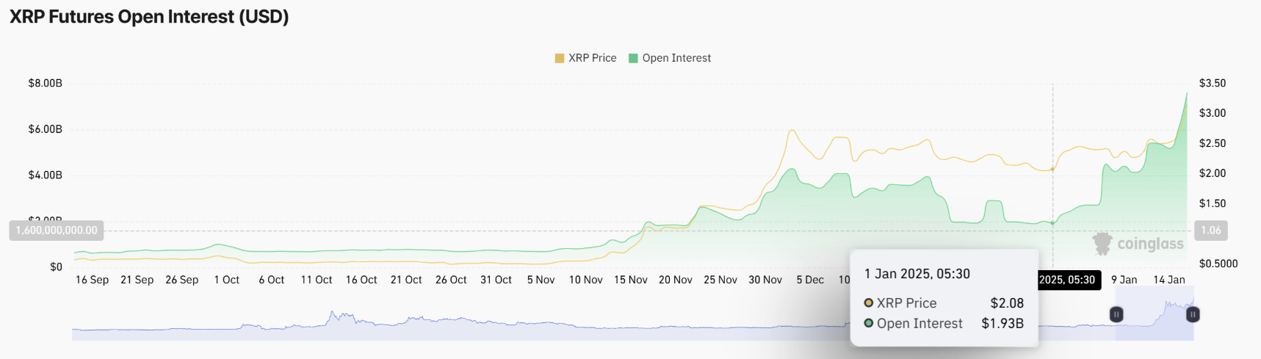Toggle the Open Interest series label
This screenshot has height=359, width=1261.
(676, 58)
